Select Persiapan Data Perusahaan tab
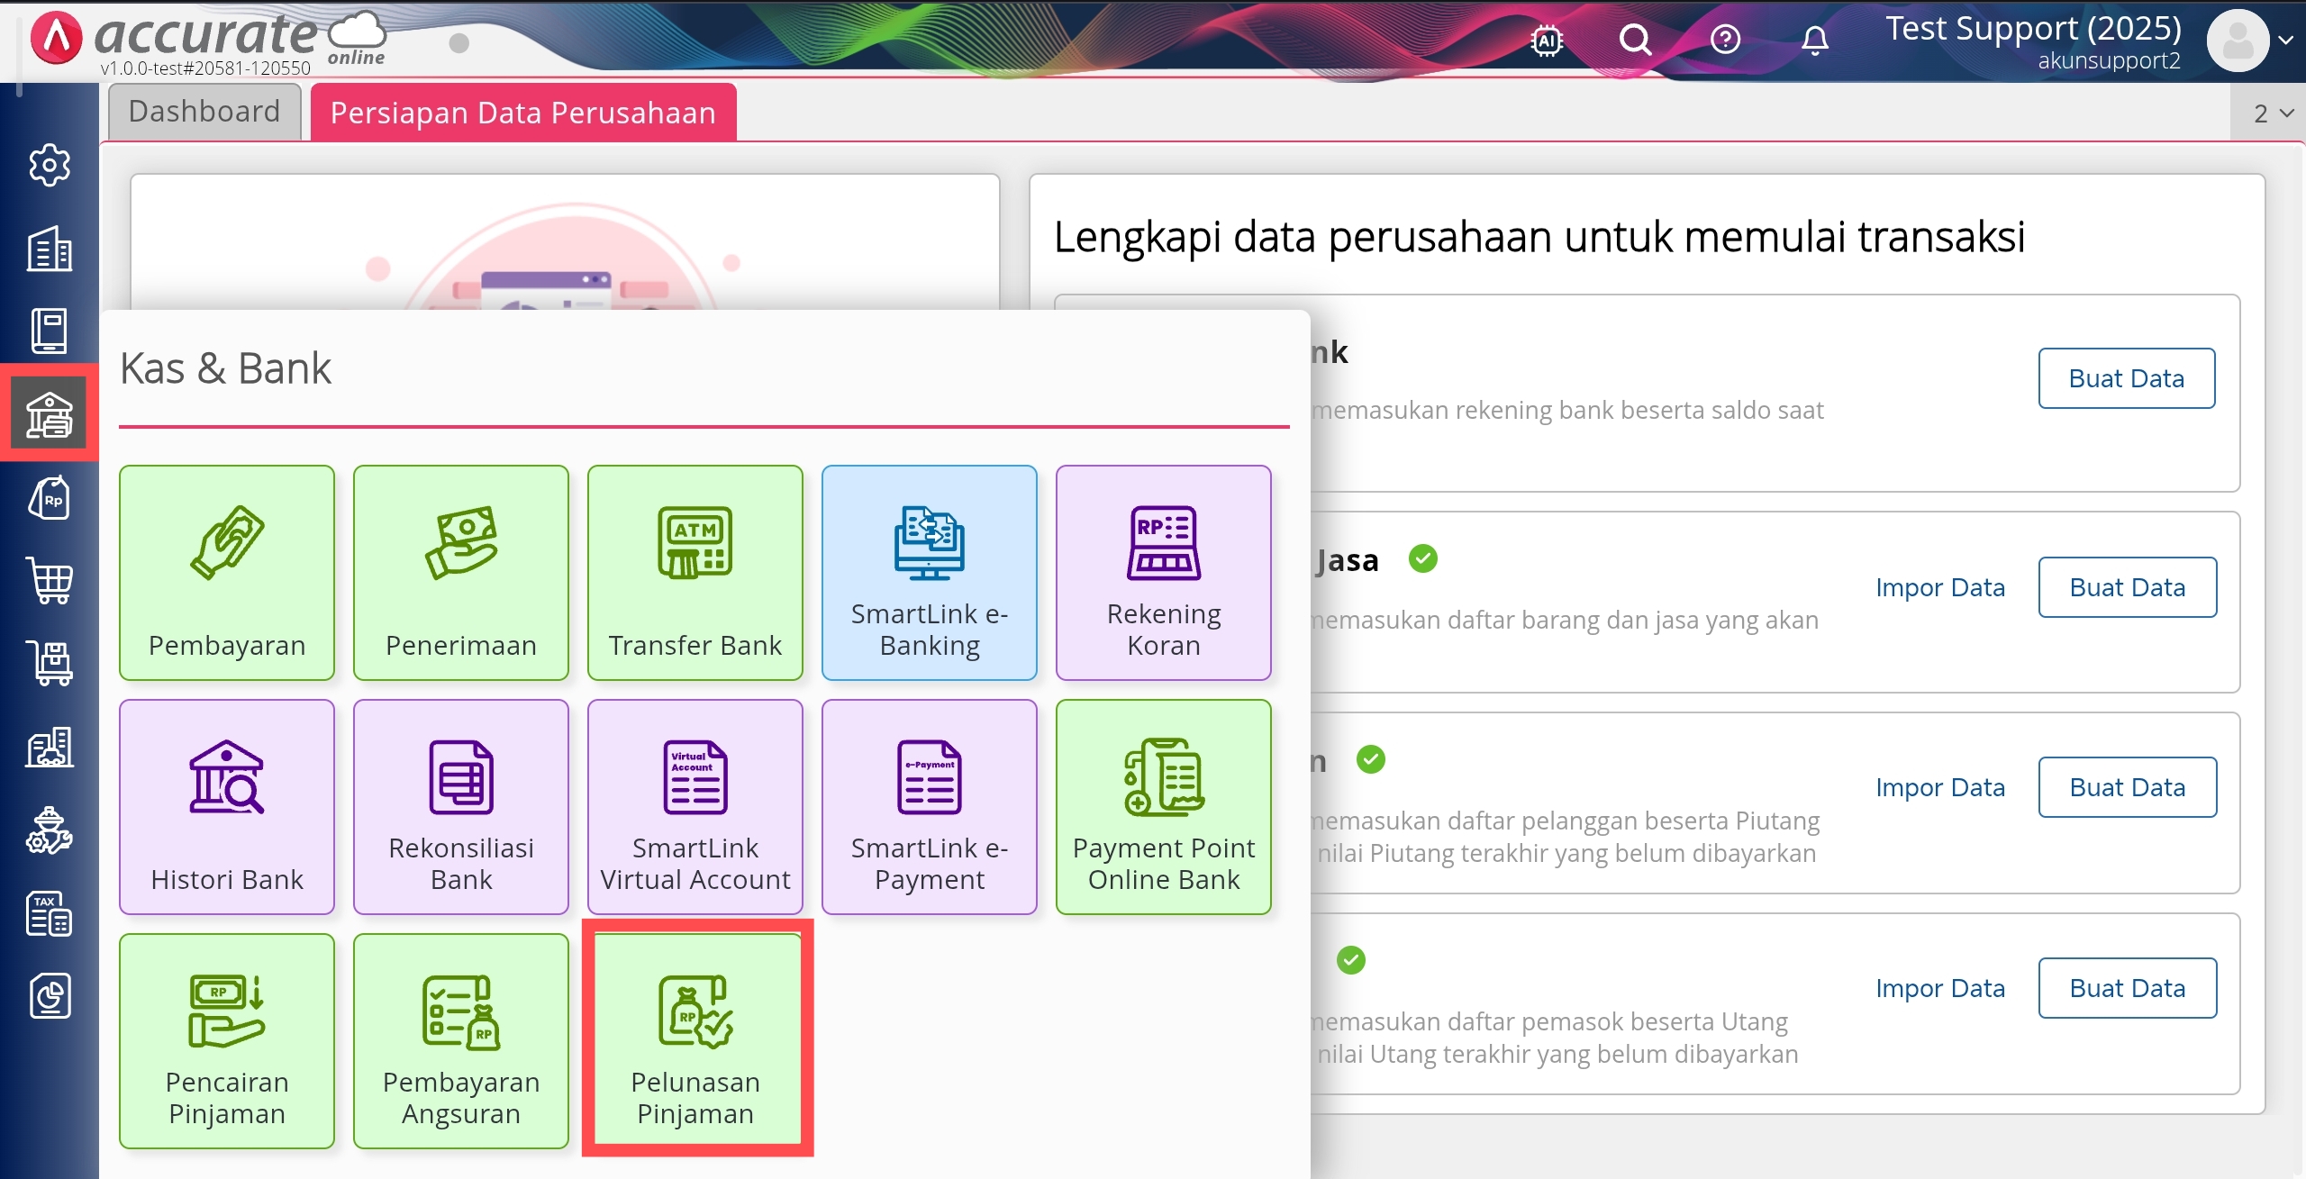Screen dimensions: 2306x1179 522,113
